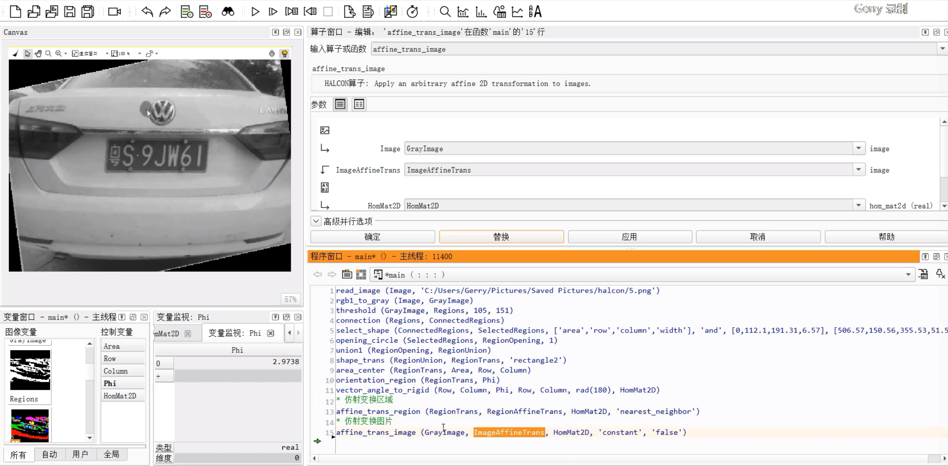Select the Regions image variable thumbnail
The image size is (948, 466).
(30, 370)
